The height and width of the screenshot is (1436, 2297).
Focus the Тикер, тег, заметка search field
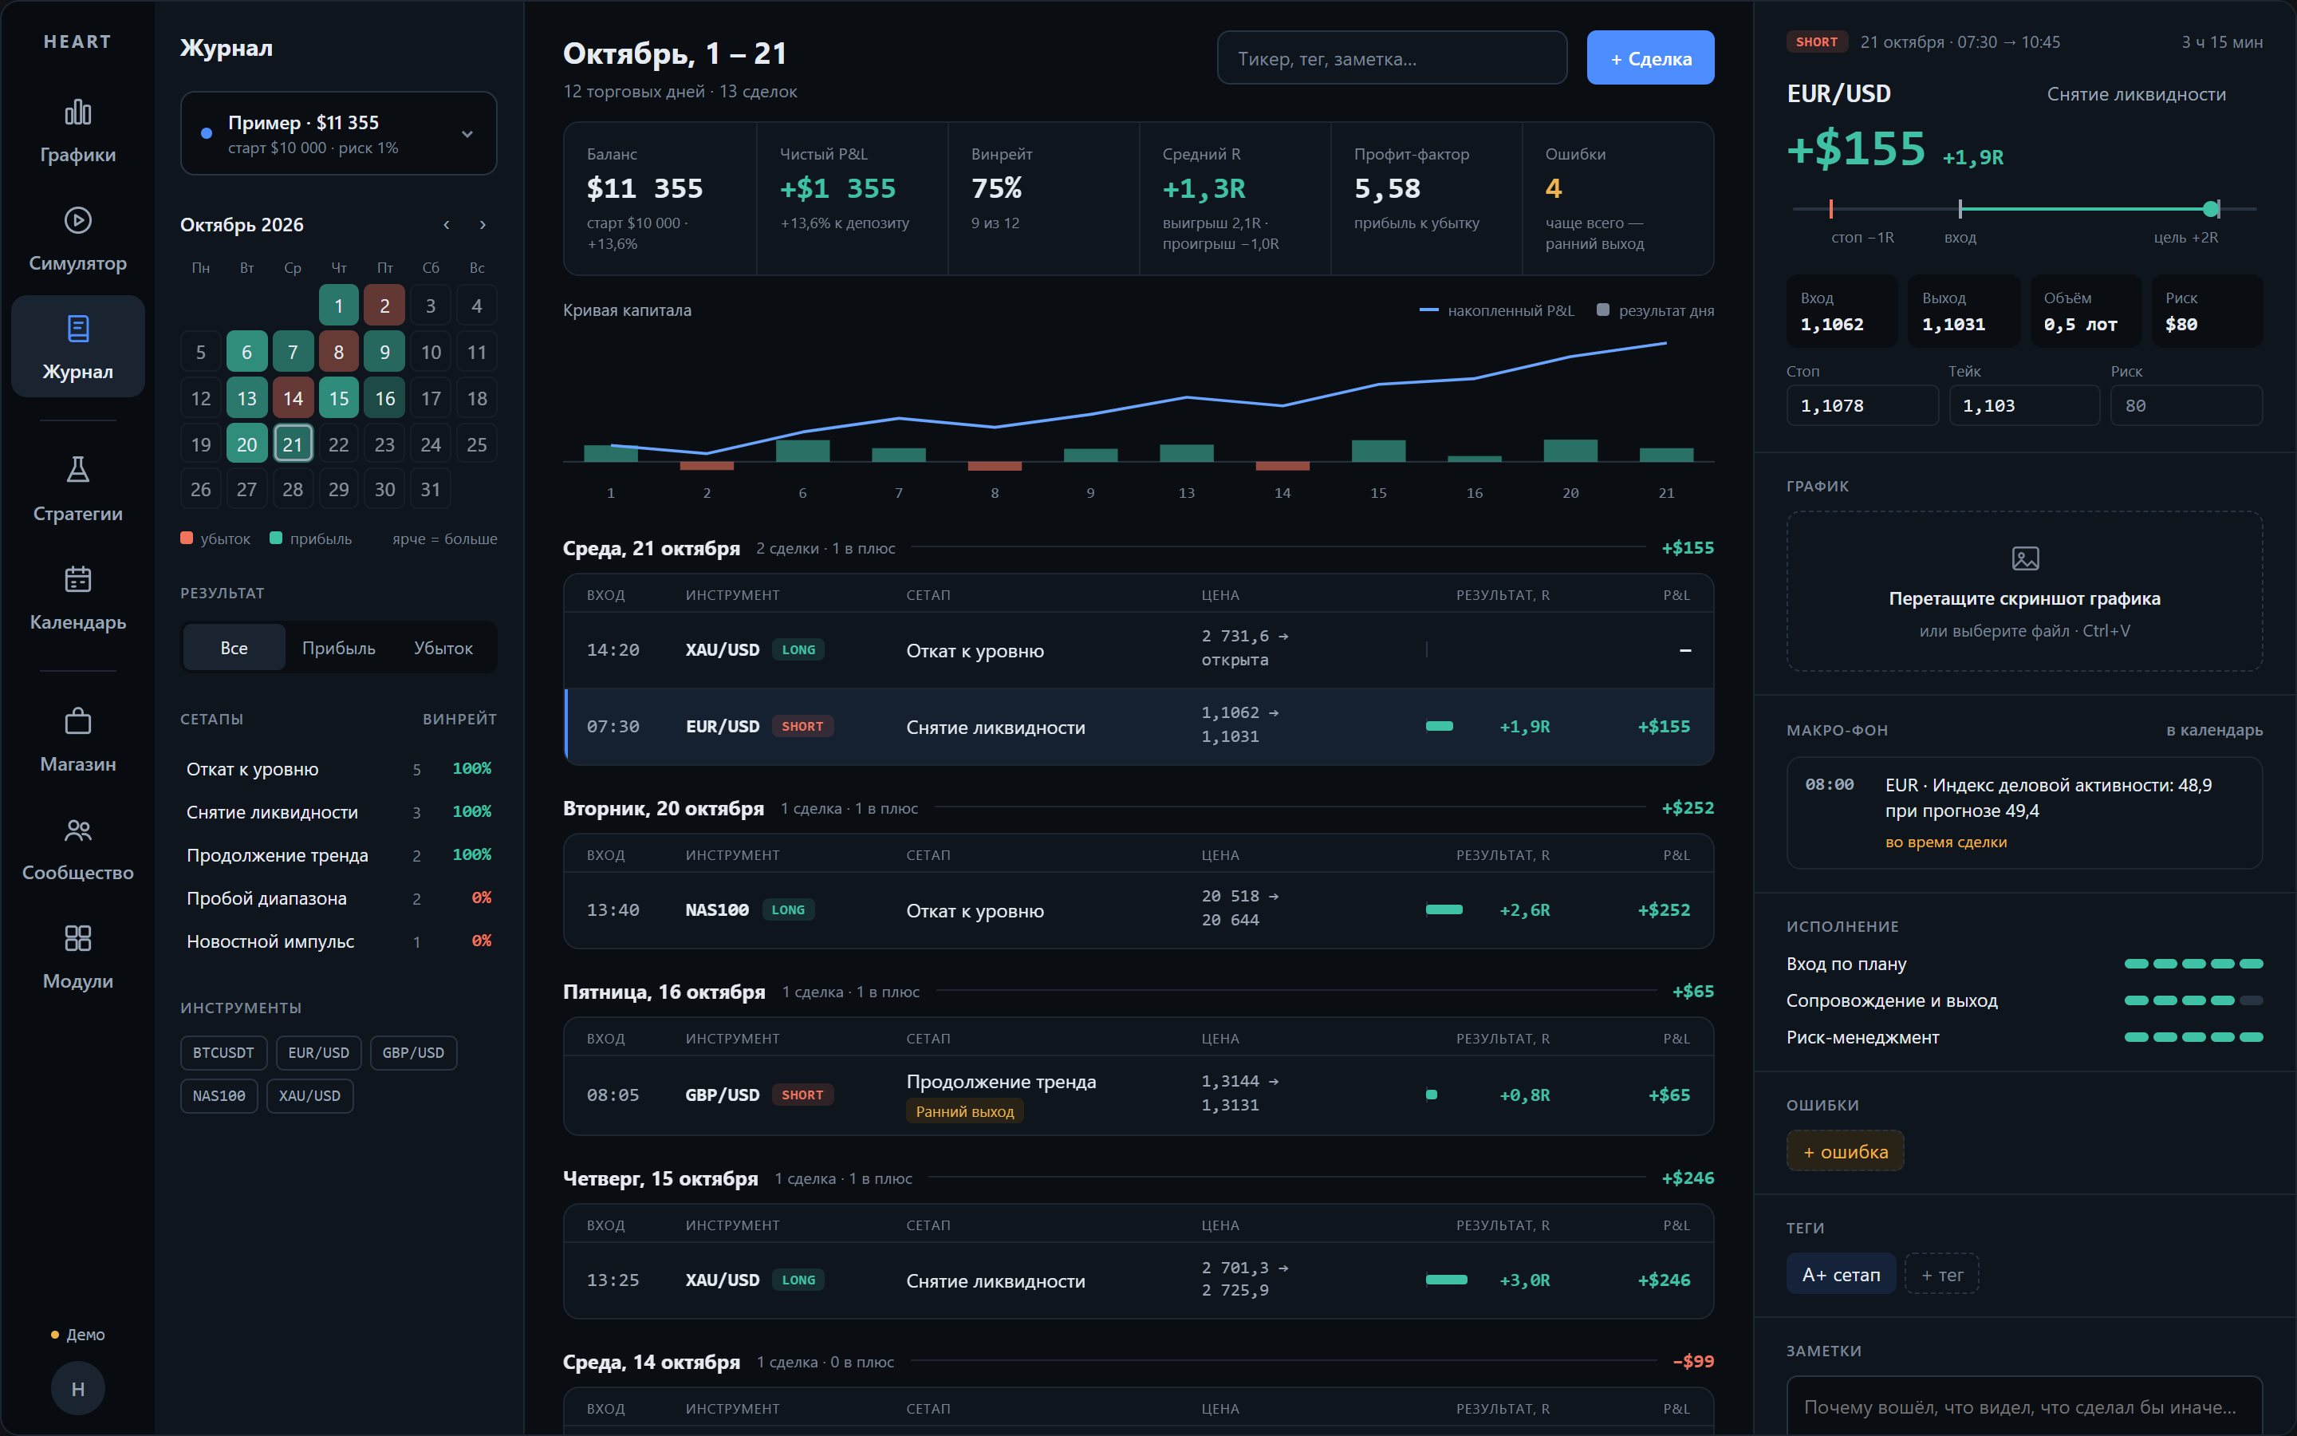[1393, 58]
